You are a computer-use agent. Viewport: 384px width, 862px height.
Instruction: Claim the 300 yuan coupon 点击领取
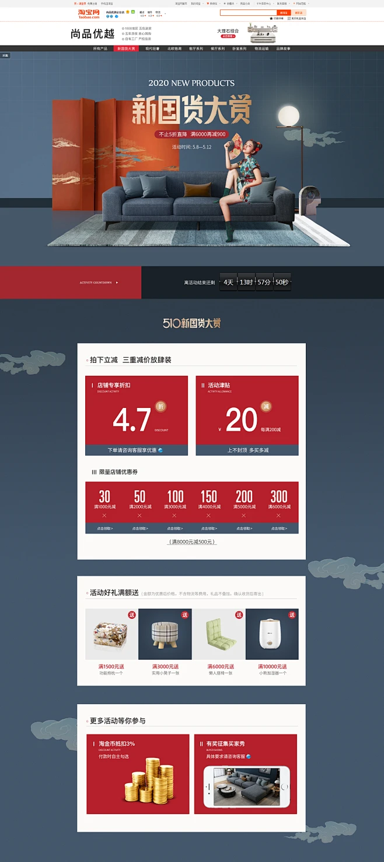[x=279, y=528]
